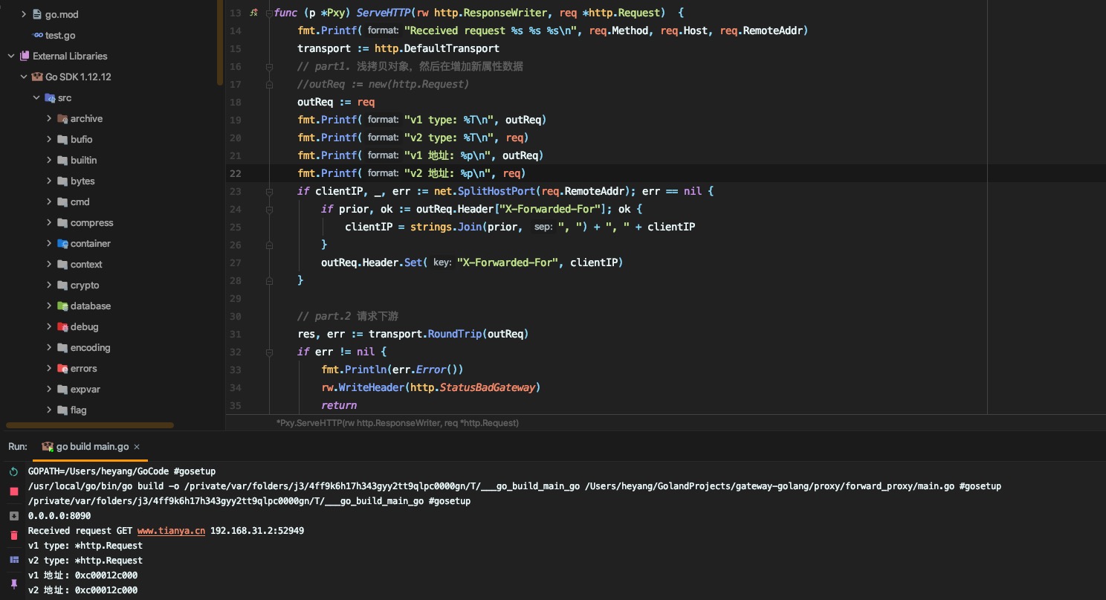Image resolution: width=1106 pixels, height=600 pixels.
Task: Click 'StatusBadGateway' on line 34
Action: click(487, 387)
